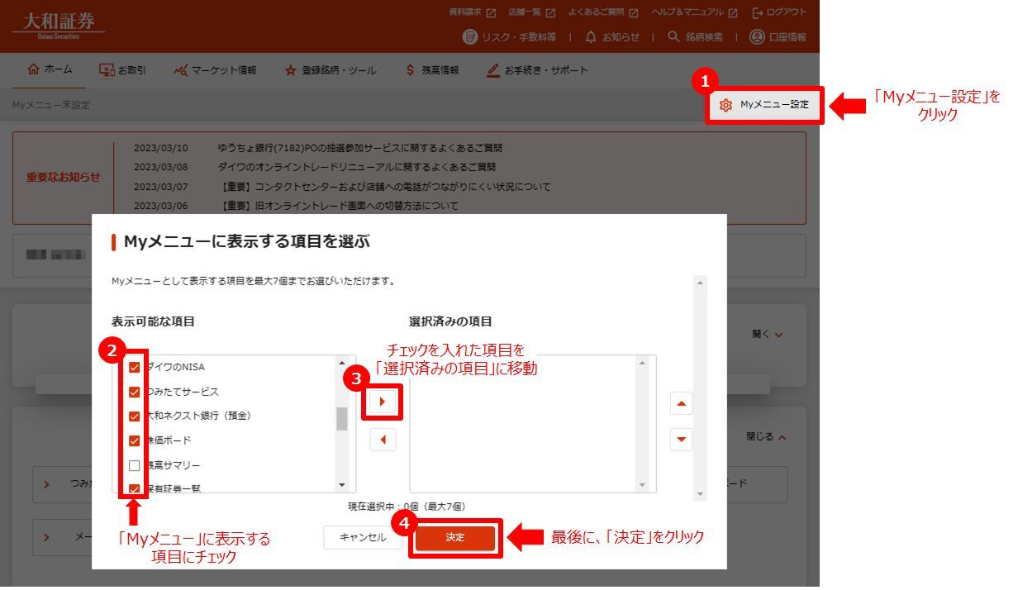Viewport: 1018px width, 590px height.
Task: Click the ログアウト logout icon
Action: coord(758,12)
